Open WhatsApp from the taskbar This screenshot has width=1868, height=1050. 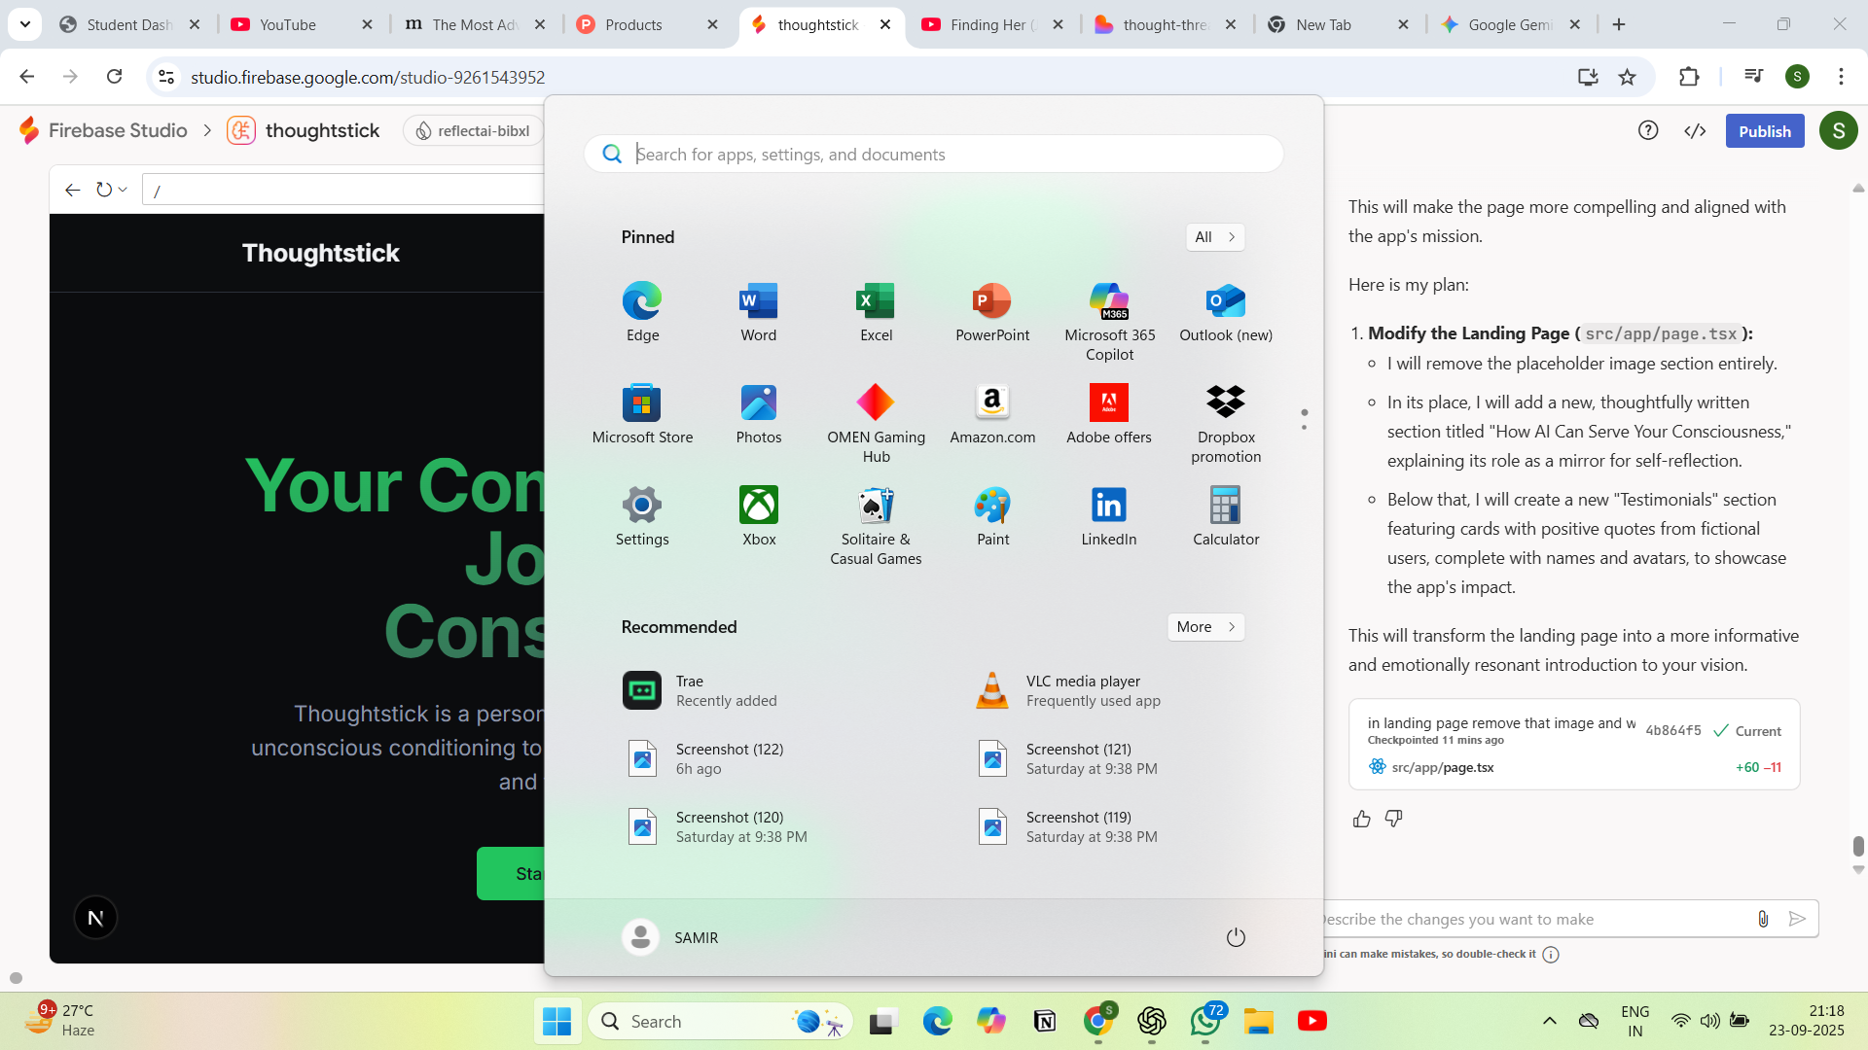pos(1204,1021)
